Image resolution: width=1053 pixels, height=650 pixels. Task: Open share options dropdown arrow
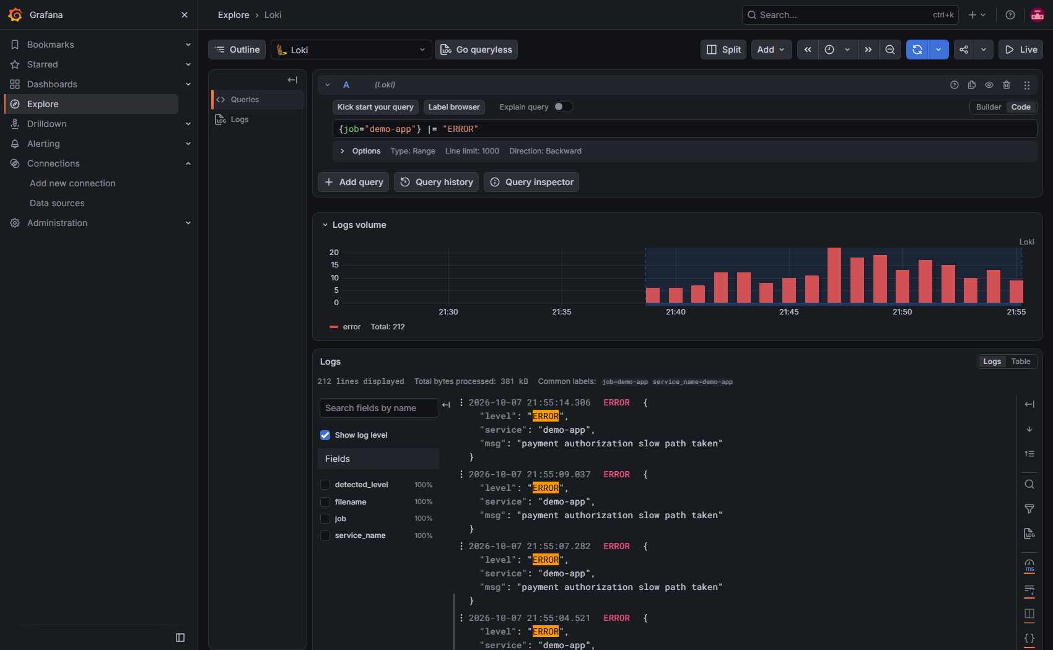984,50
